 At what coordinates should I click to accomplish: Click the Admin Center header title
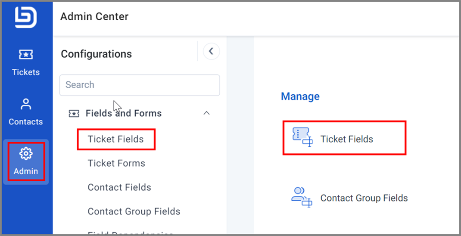point(94,16)
